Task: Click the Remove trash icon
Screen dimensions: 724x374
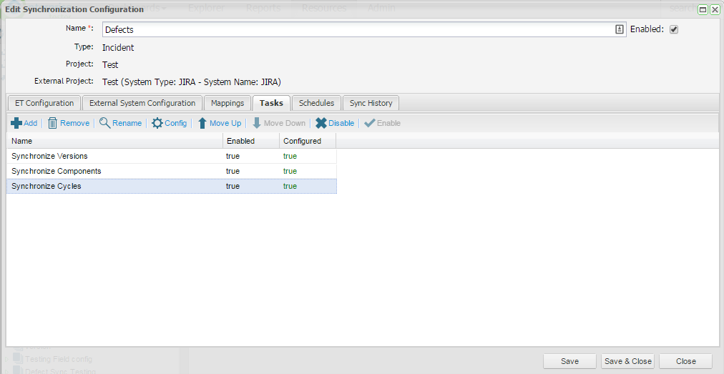Action: point(52,123)
